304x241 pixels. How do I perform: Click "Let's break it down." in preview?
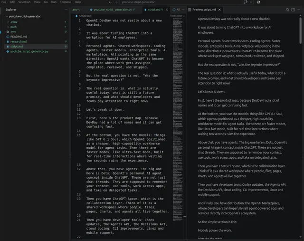pos(211,92)
